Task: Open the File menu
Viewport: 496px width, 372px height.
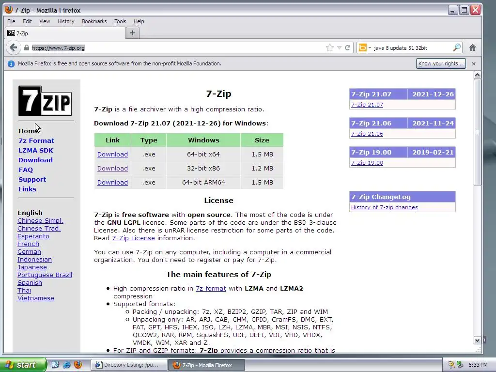Action: pos(11,21)
